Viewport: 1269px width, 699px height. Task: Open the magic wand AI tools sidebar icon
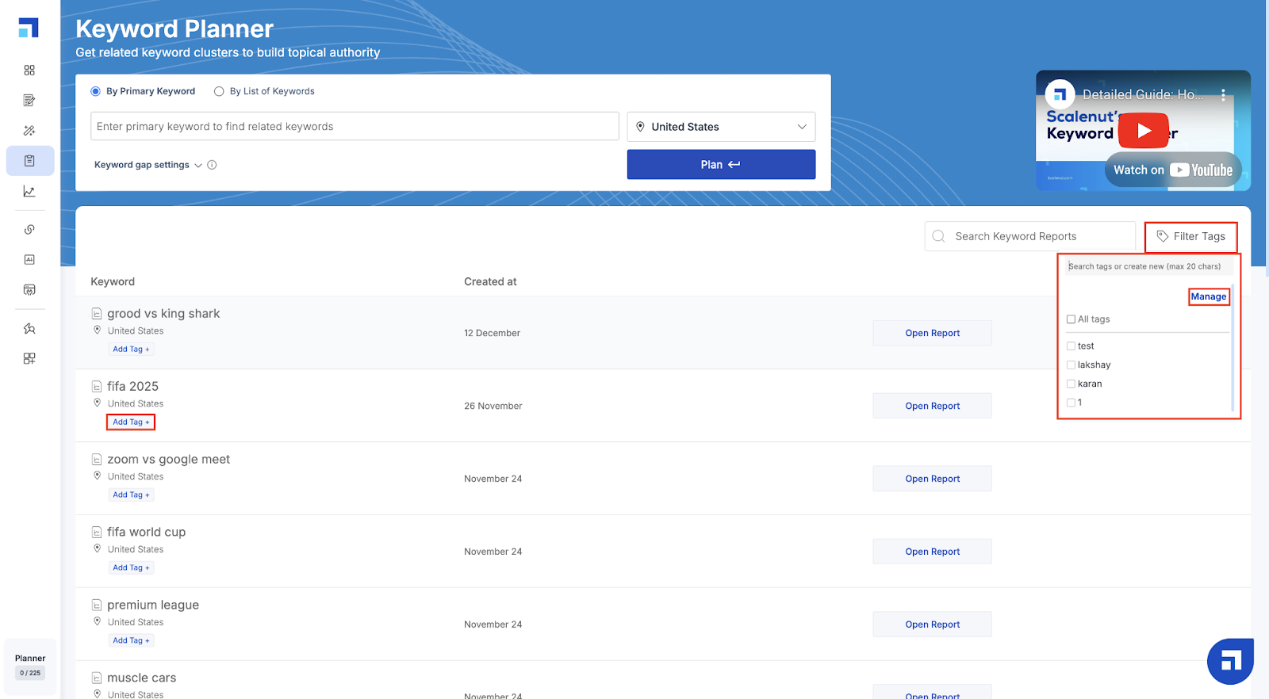29,131
